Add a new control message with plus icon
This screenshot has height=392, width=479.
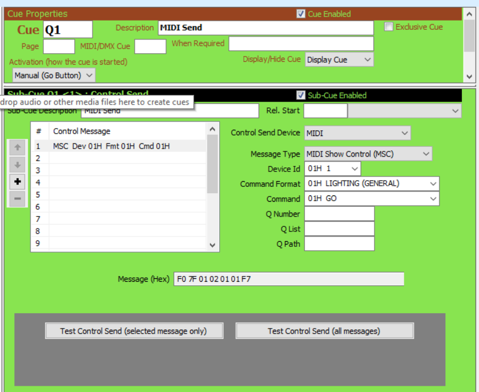click(18, 182)
